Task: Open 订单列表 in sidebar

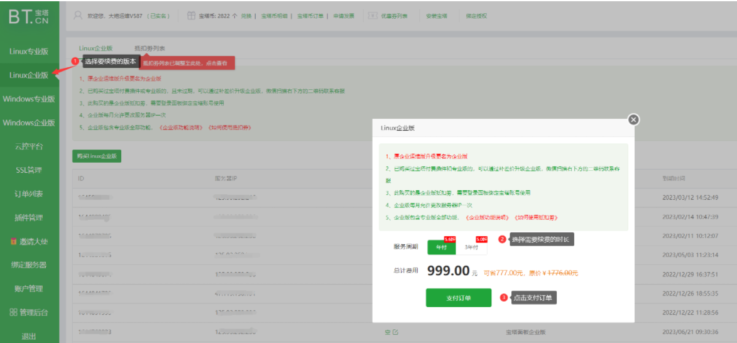Action: [x=29, y=193]
